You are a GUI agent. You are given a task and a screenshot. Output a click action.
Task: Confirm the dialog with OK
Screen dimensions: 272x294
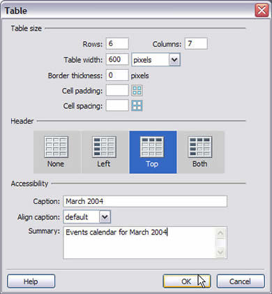coord(187,281)
